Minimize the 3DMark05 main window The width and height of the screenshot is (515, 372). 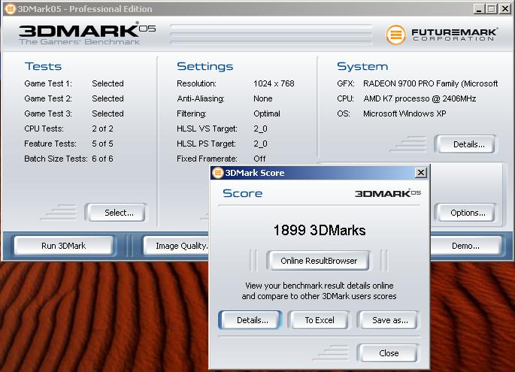[x=479, y=9]
